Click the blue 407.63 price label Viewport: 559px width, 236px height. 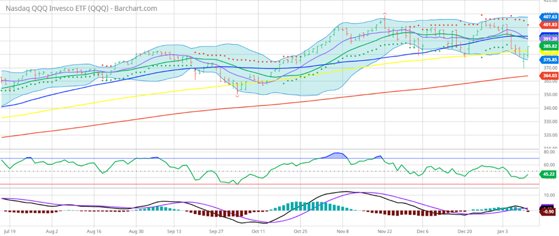point(548,17)
